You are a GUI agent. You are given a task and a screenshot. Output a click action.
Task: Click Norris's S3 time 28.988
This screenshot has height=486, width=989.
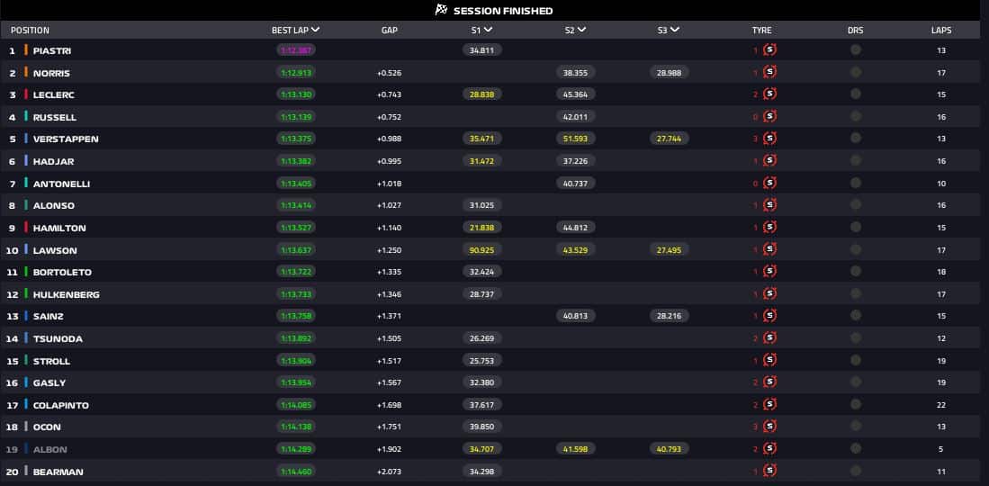669,73
